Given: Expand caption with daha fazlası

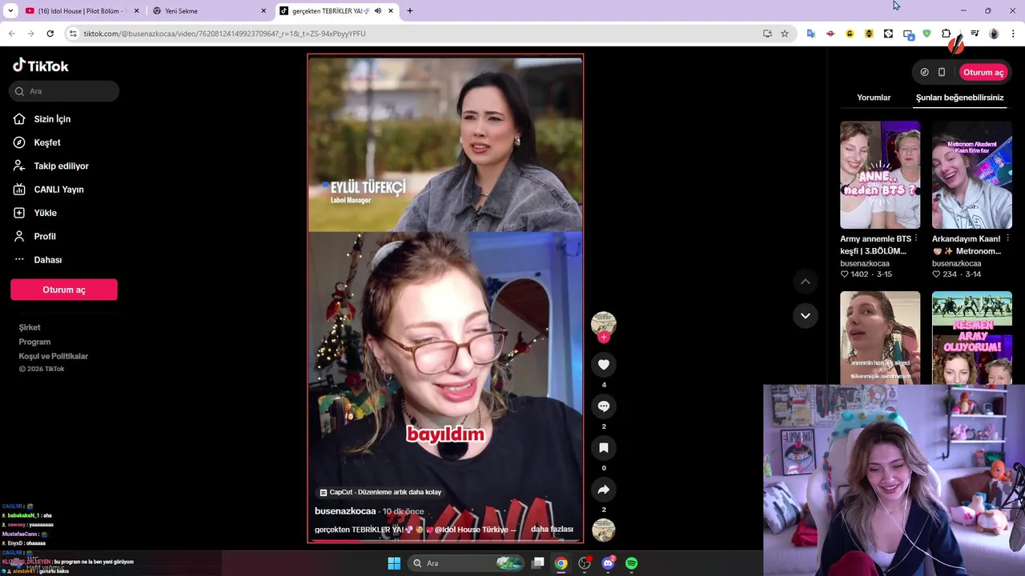Looking at the screenshot, I should pos(552,530).
